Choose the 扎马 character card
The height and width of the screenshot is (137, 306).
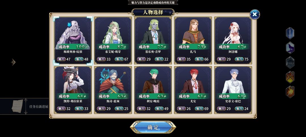pyautogui.click(x=193, y=40)
